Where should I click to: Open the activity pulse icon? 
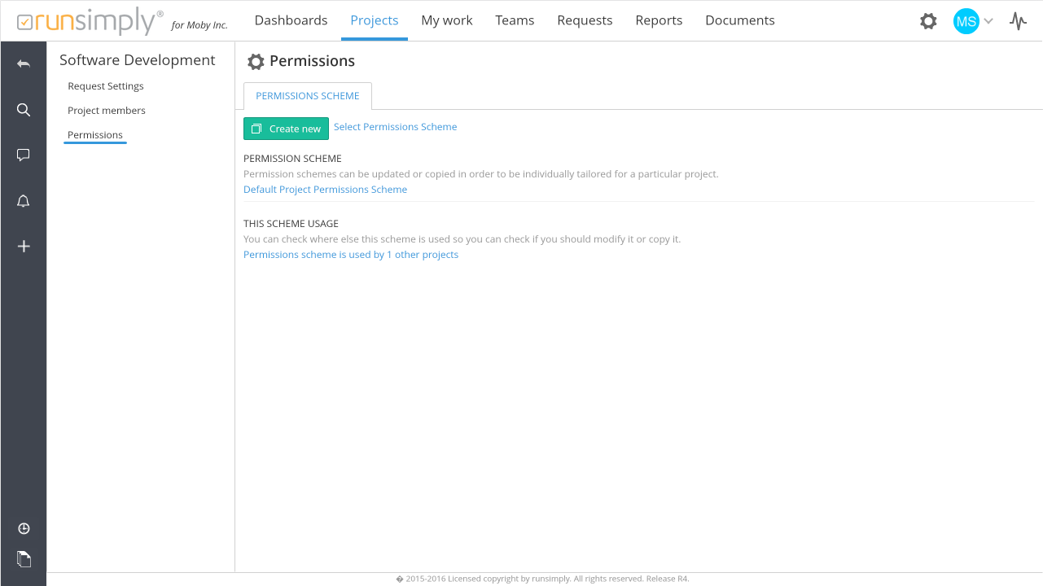pyautogui.click(x=1018, y=21)
